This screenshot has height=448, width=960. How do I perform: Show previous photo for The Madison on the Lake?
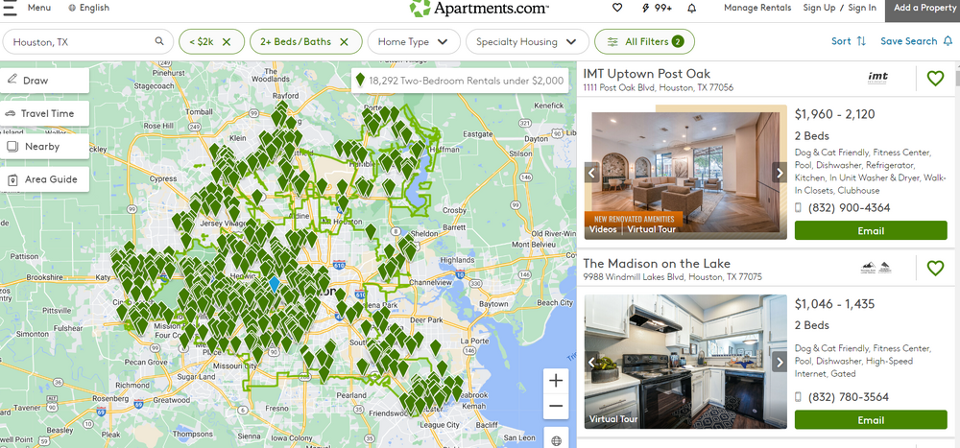point(592,362)
